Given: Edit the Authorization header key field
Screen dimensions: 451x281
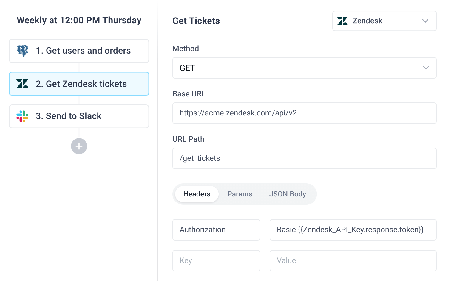Looking at the screenshot, I should (216, 230).
